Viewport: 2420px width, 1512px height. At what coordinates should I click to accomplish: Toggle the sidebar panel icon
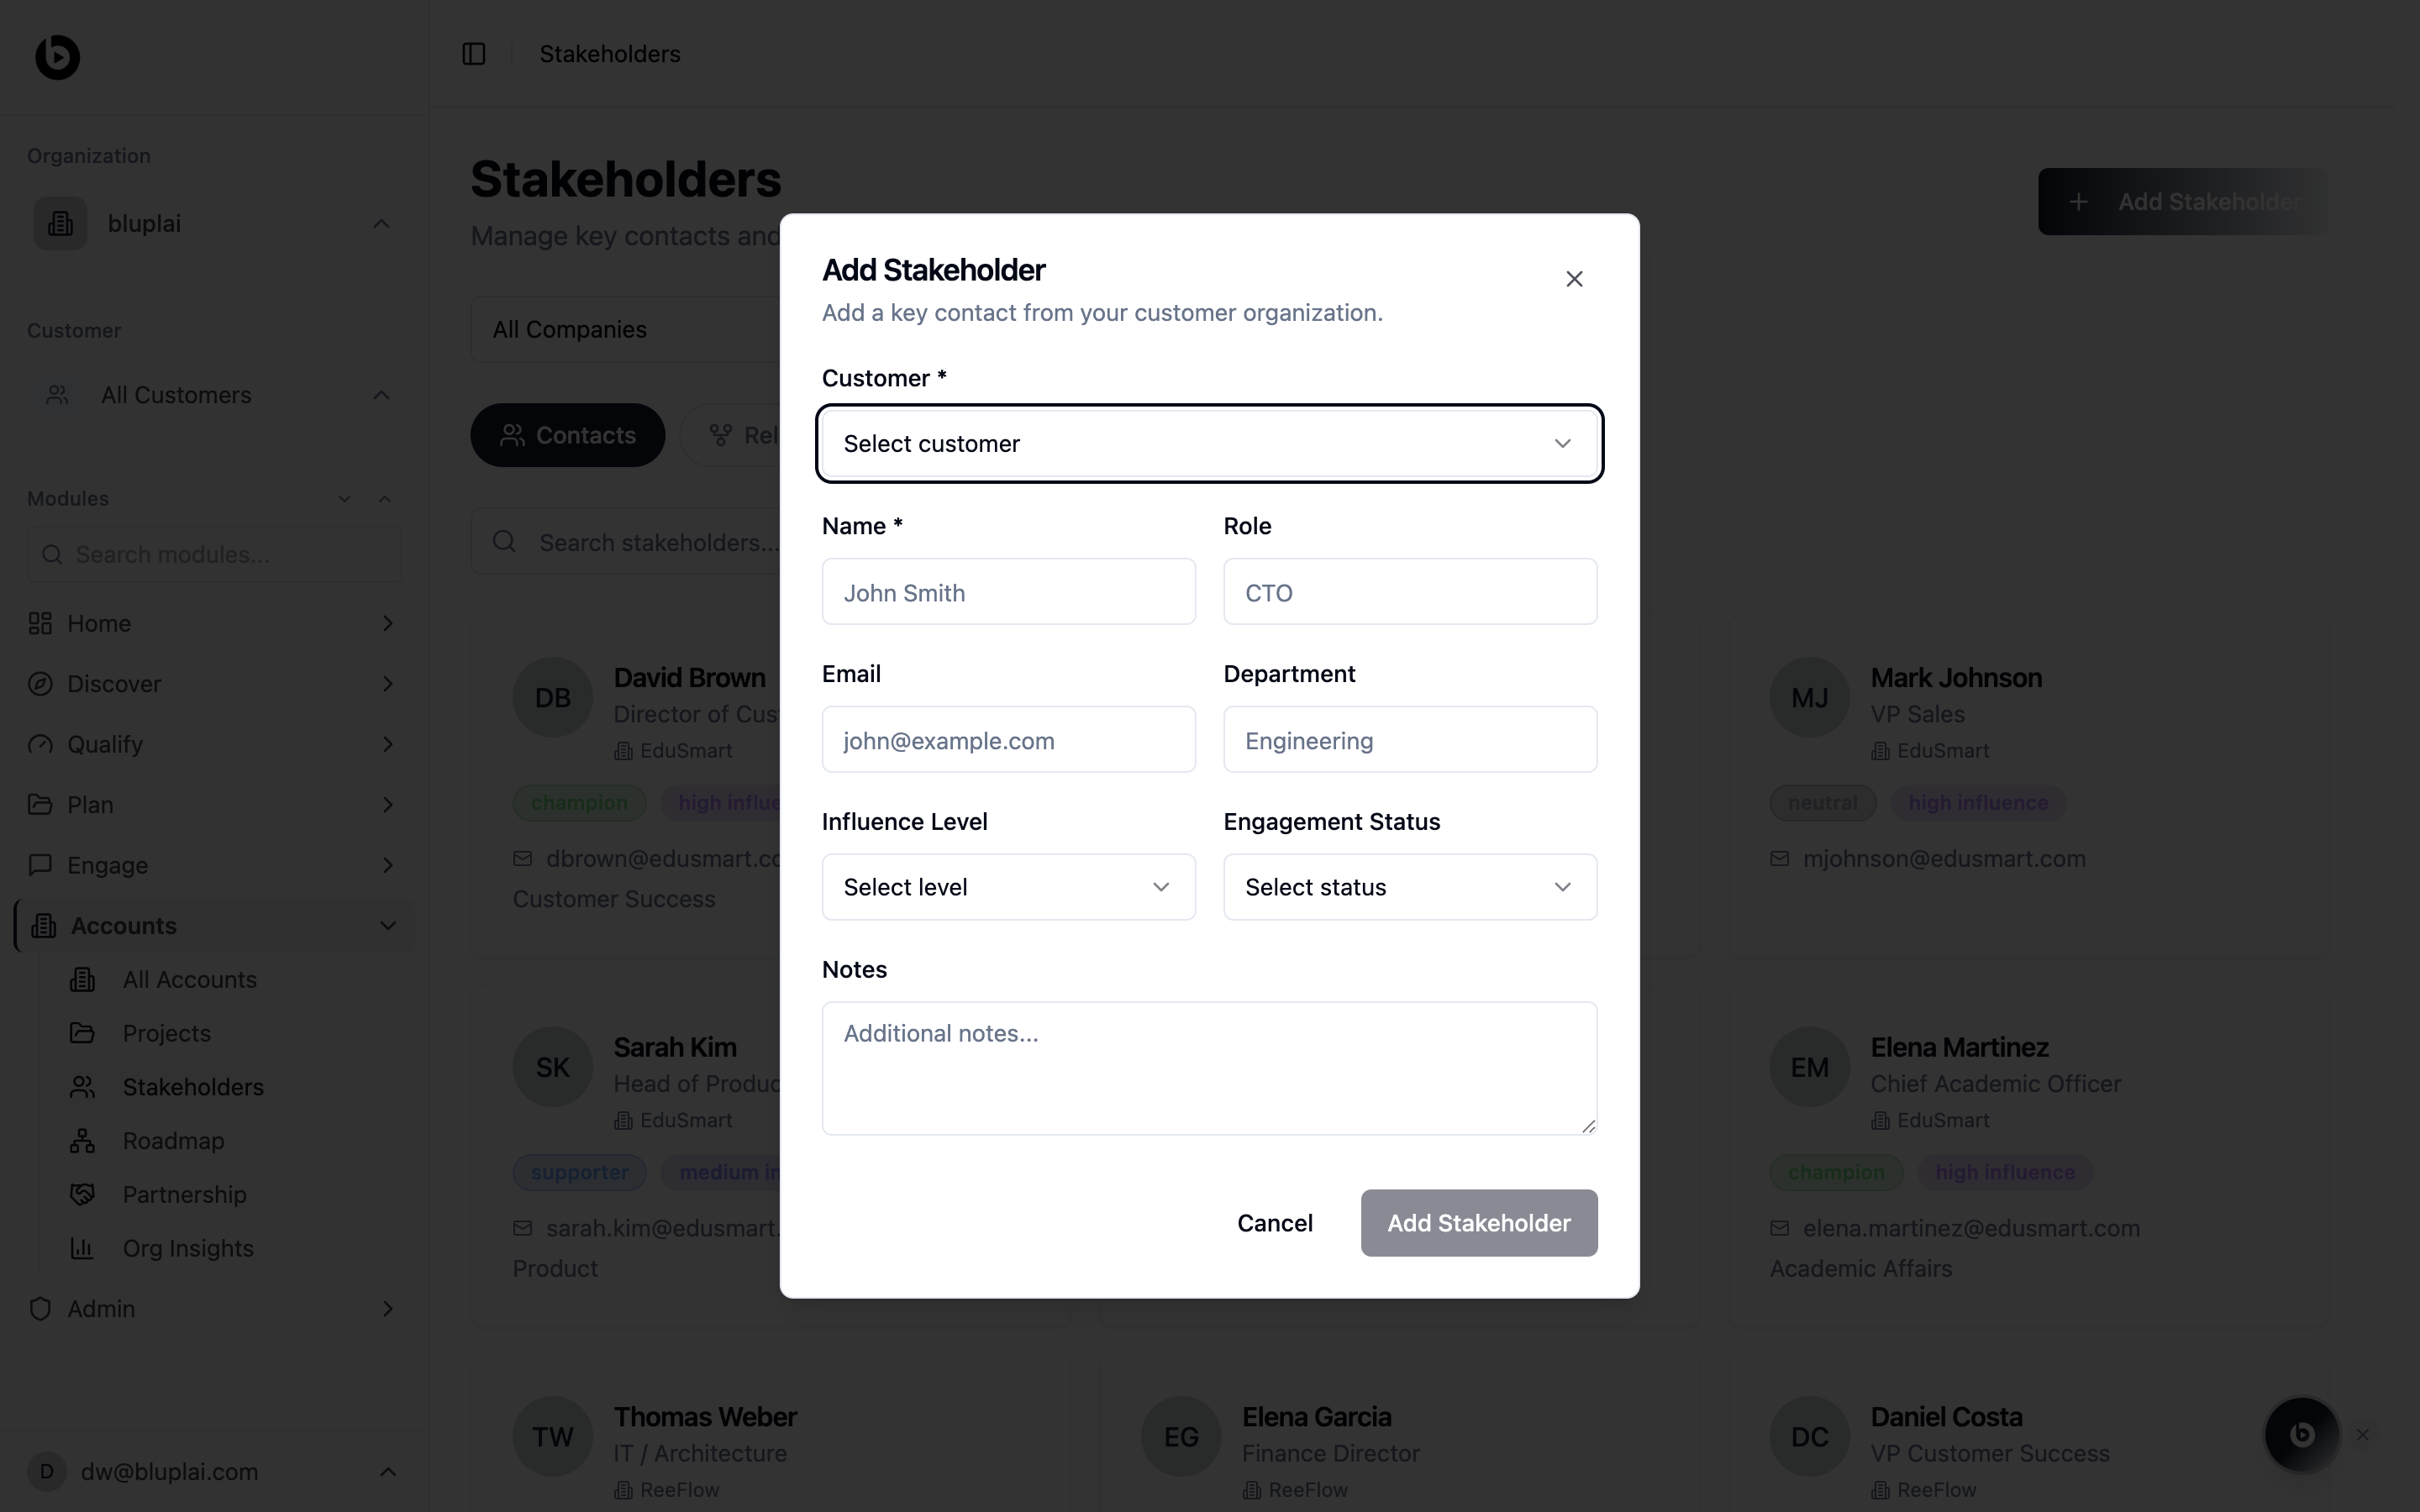(x=474, y=54)
